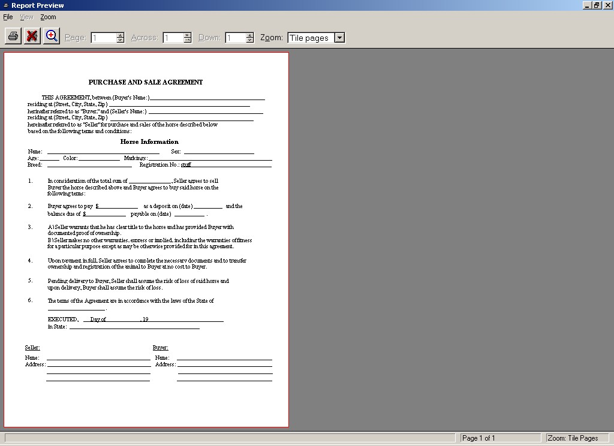
Task: Click the Page 1 of 1 status panel
Action: (501, 438)
